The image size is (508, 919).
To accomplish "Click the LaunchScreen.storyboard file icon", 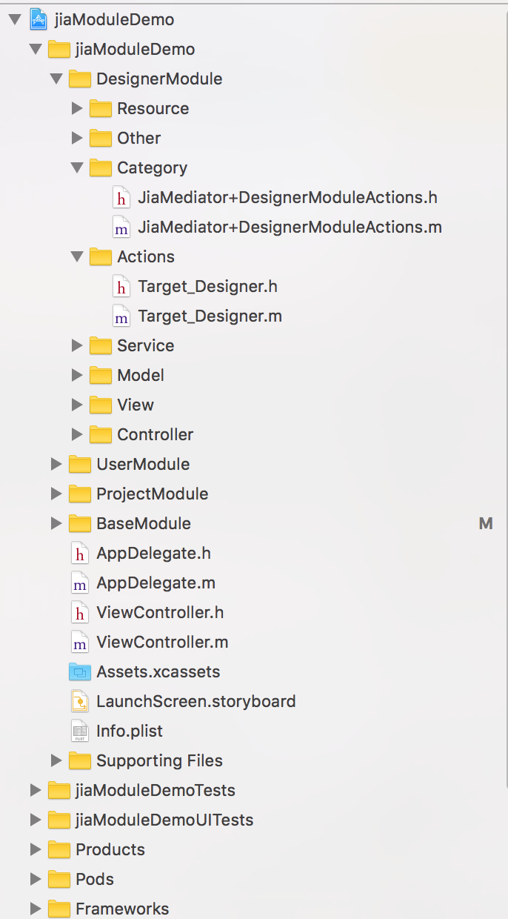I will click(x=79, y=701).
